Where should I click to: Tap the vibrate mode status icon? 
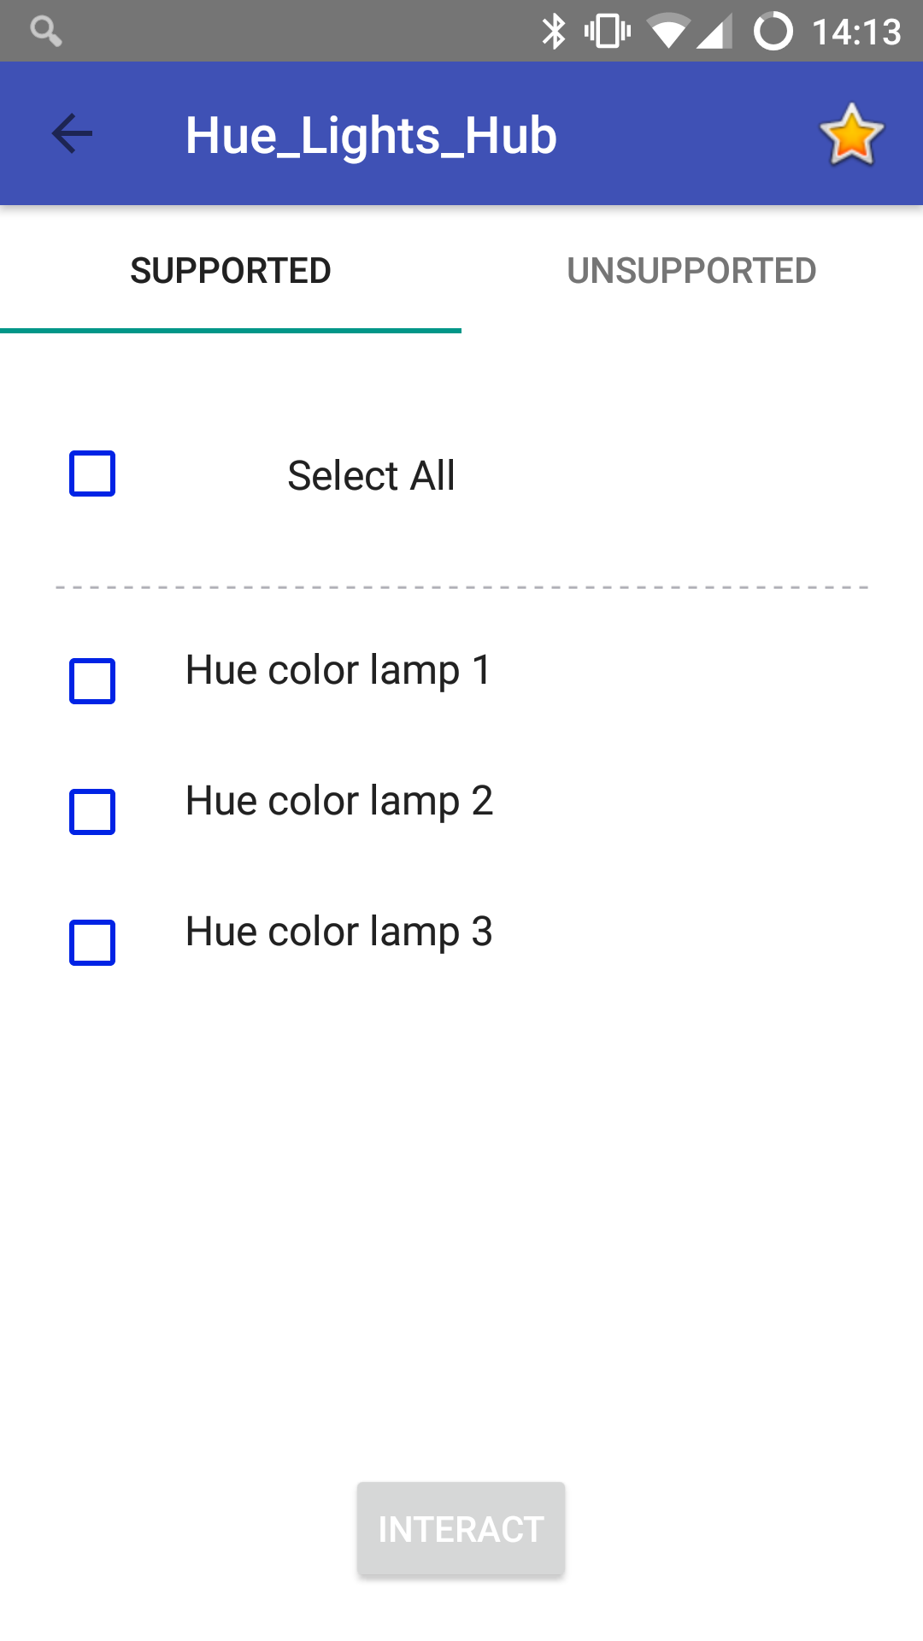(x=608, y=32)
